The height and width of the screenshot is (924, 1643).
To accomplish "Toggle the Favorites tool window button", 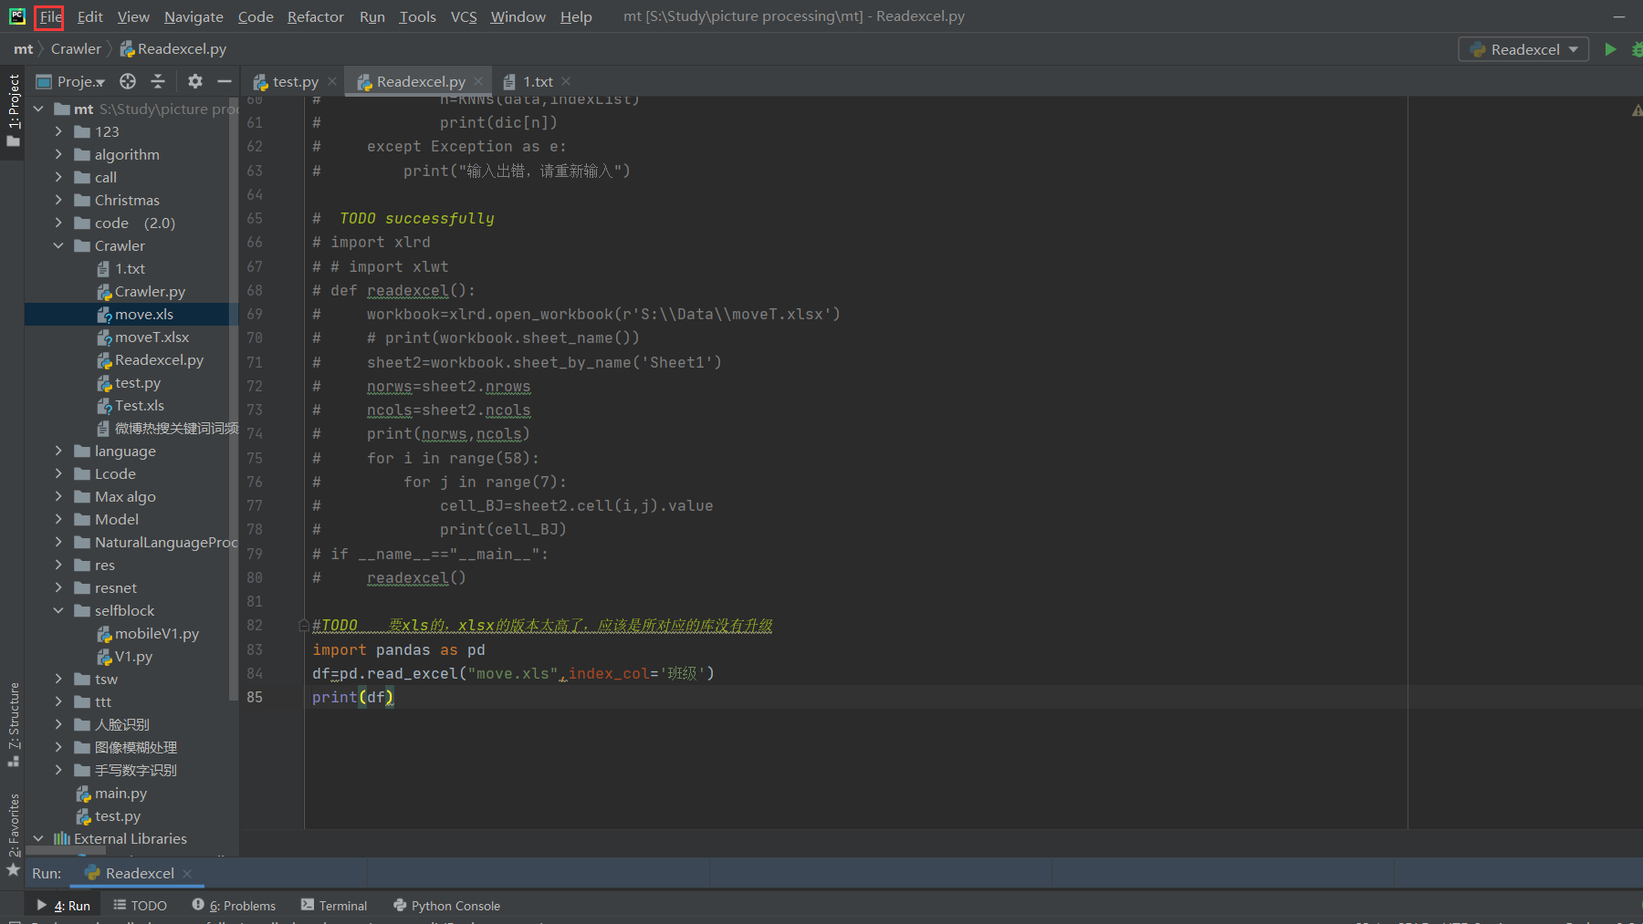I will [x=13, y=834].
